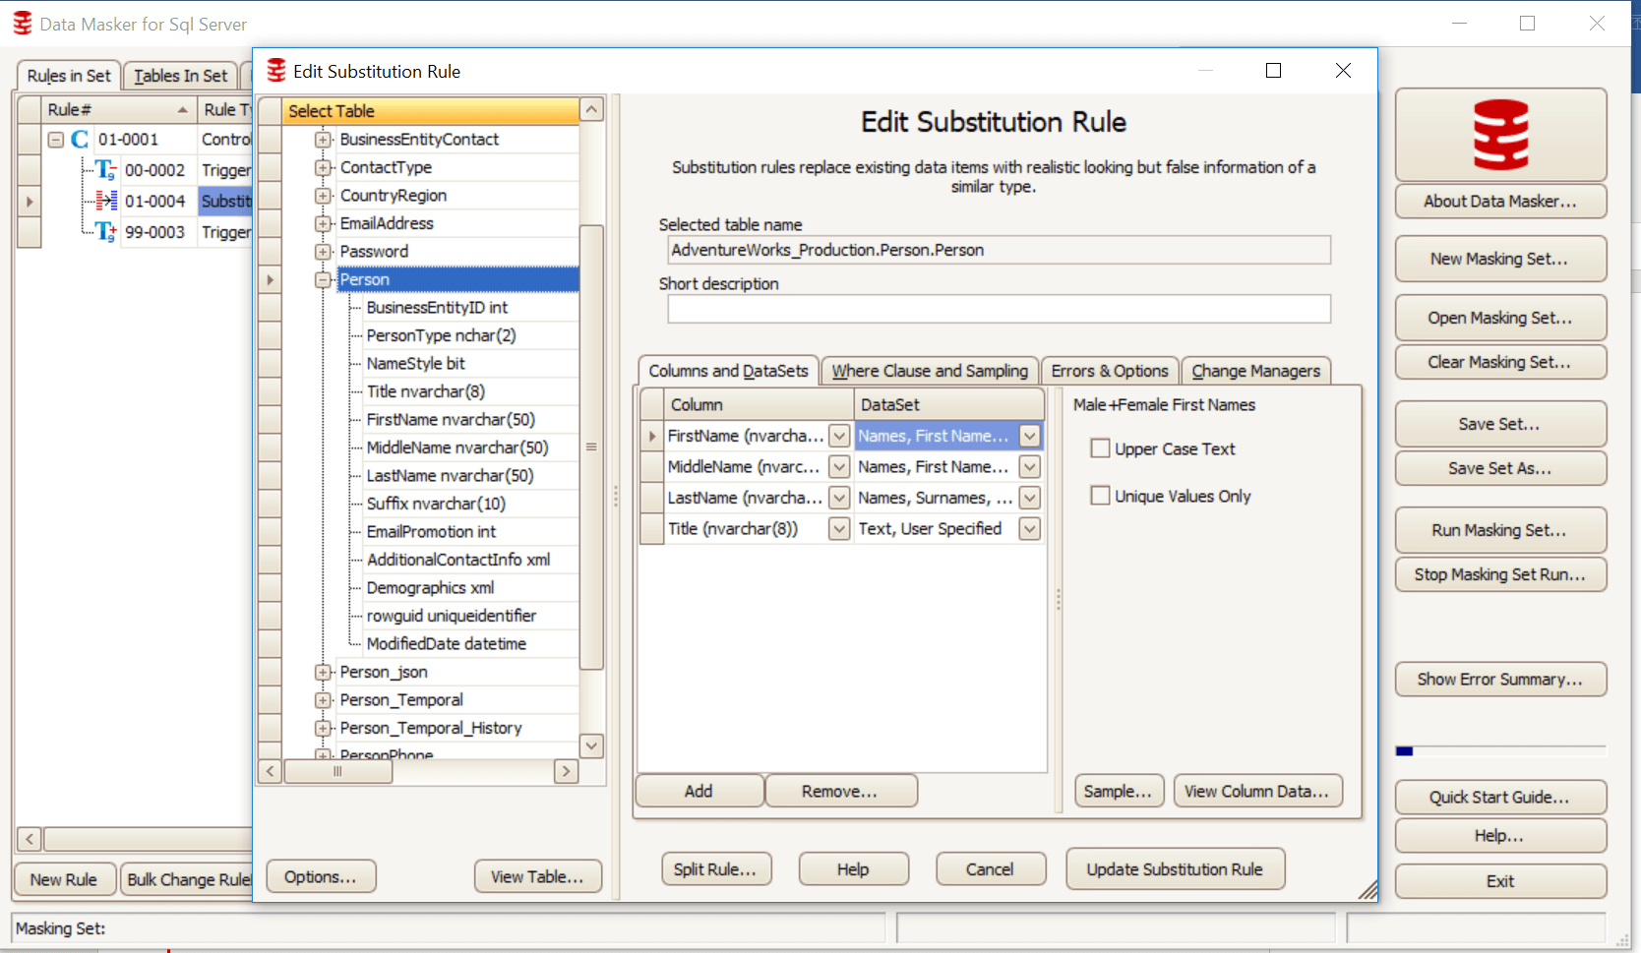1641x953 pixels.
Task: Switch to Tables In Set tab
Action: pyautogui.click(x=181, y=76)
